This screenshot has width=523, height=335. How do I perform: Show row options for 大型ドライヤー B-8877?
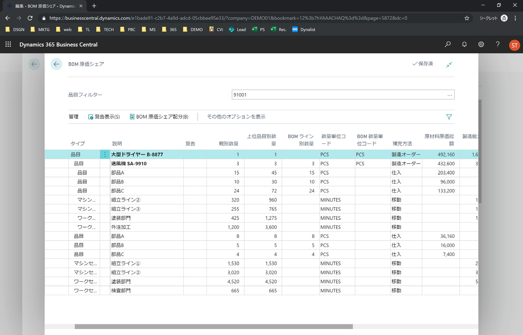(105, 155)
